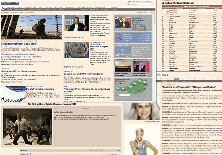222x155 pixels.
Task: Click the derStandard.at logo
Action: (x=10, y=3)
